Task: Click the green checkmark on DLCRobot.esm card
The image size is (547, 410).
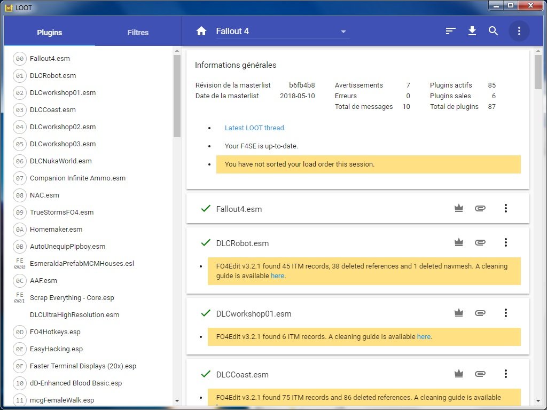Action: 206,243
